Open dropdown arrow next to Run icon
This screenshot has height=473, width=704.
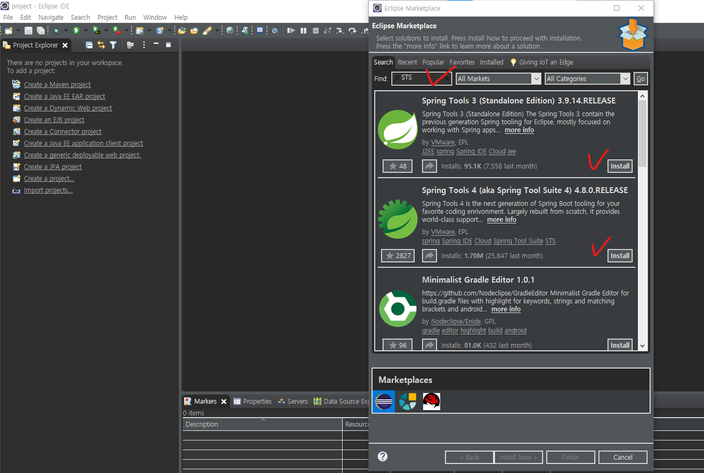[x=86, y=31]
